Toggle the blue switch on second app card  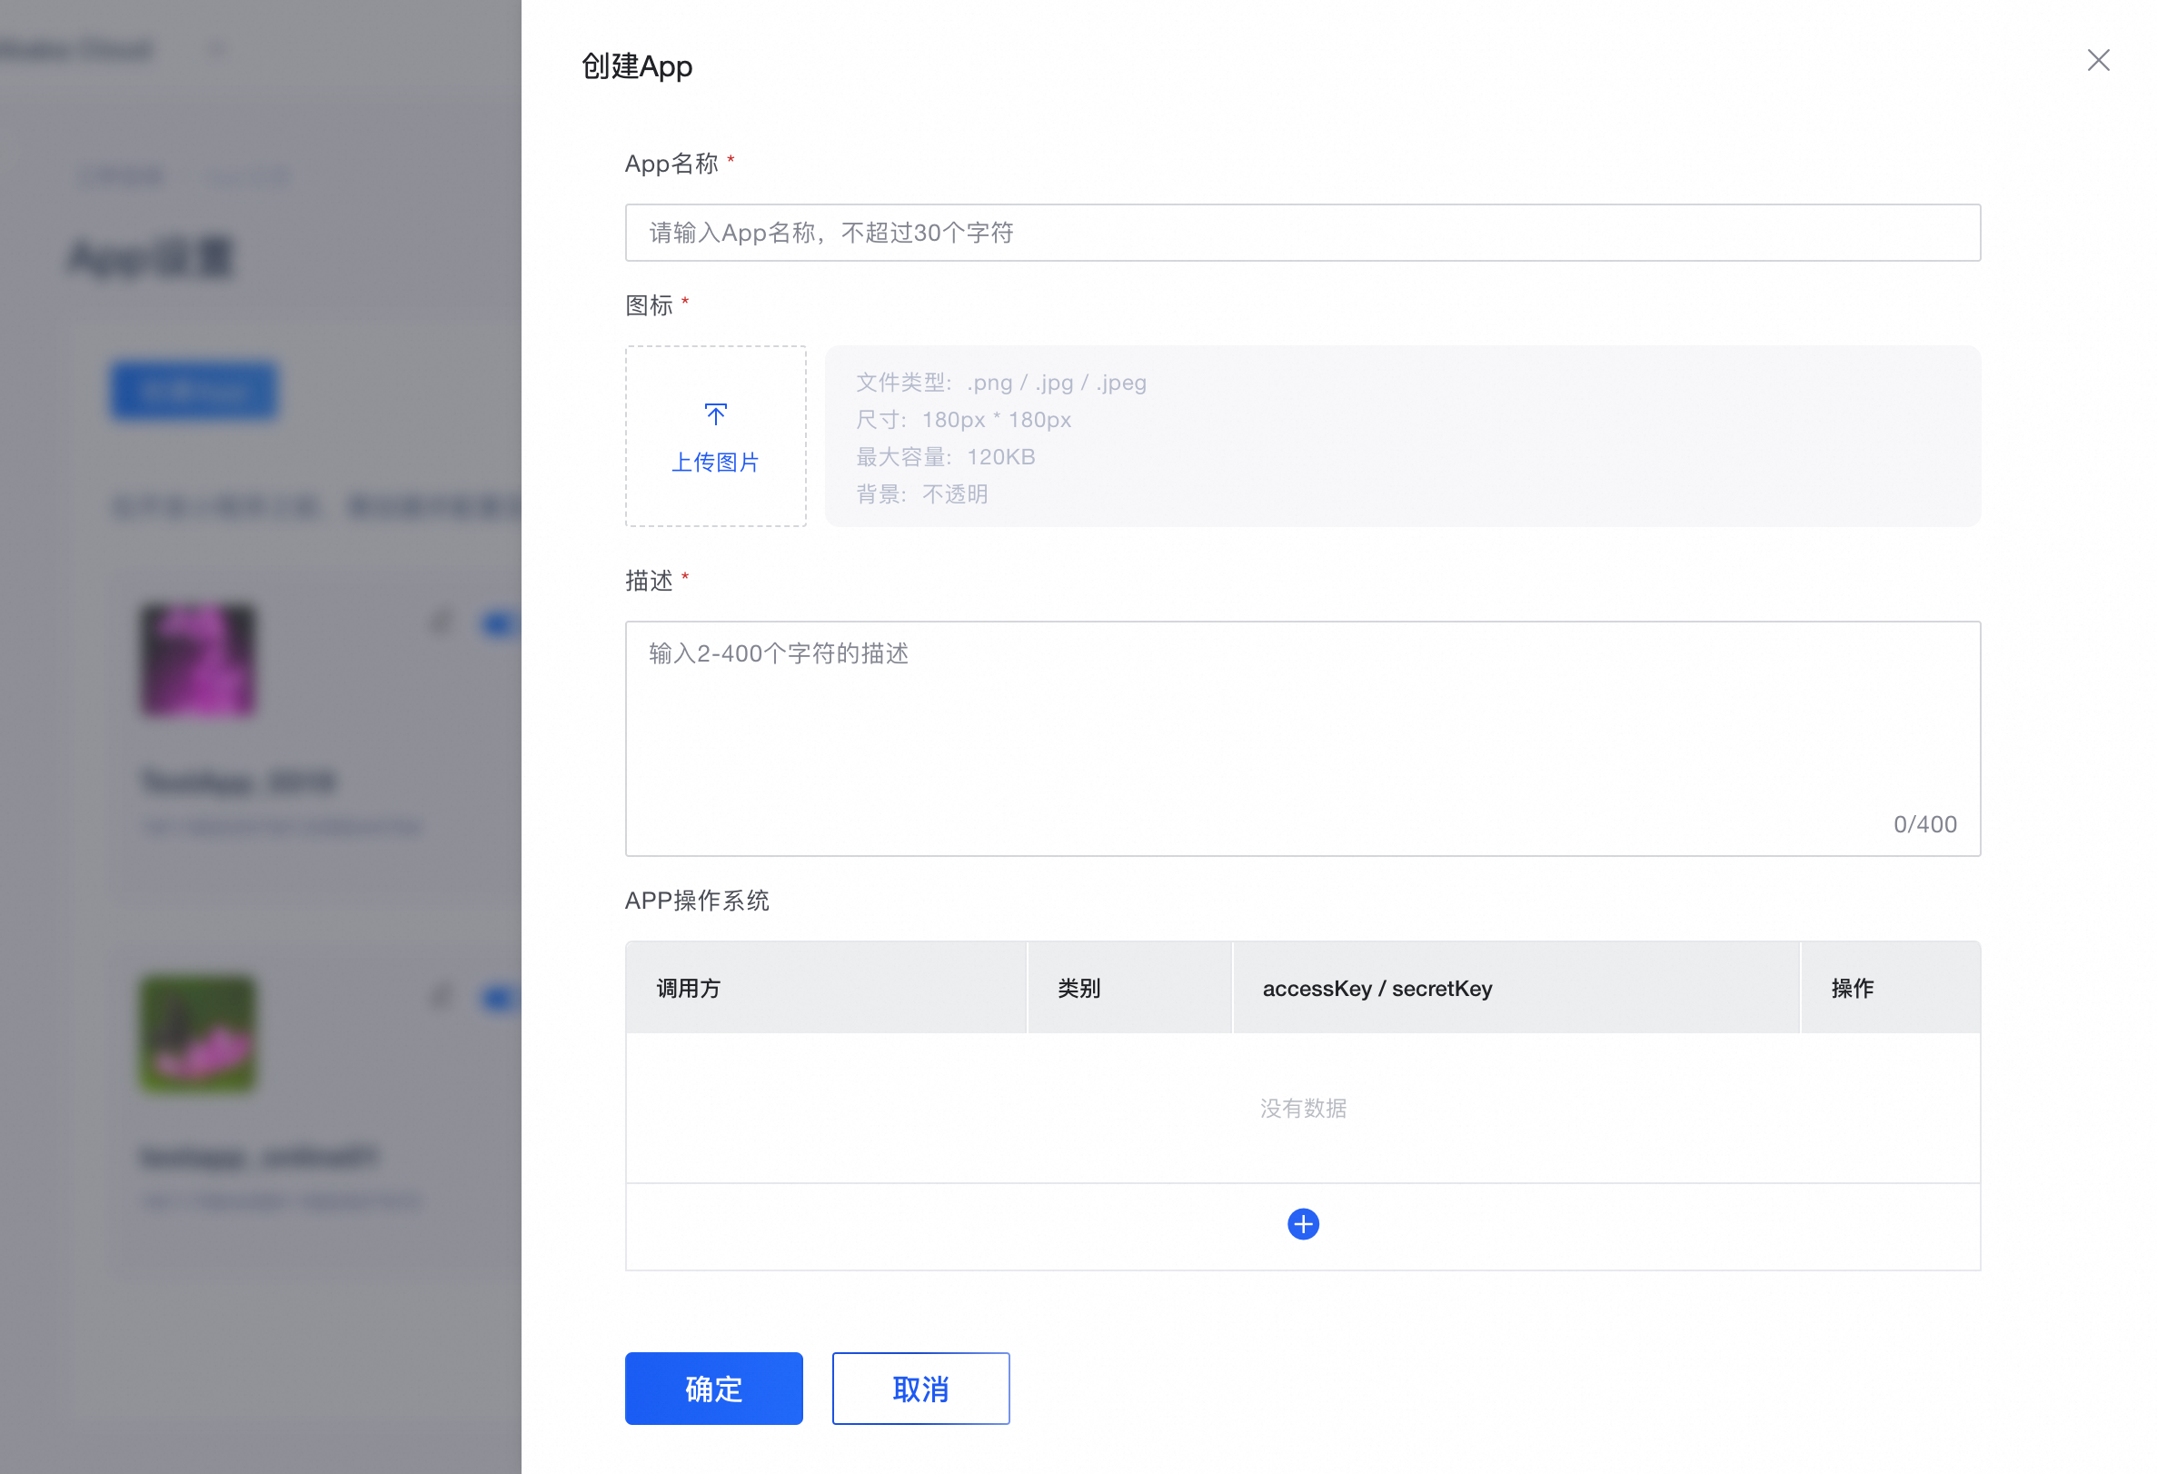(x=500, y=999)
